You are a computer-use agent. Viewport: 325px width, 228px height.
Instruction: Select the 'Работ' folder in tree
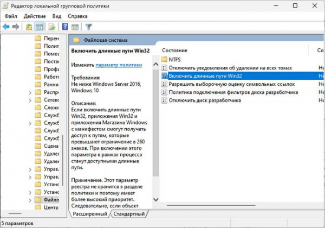click(x=47, y=77)
